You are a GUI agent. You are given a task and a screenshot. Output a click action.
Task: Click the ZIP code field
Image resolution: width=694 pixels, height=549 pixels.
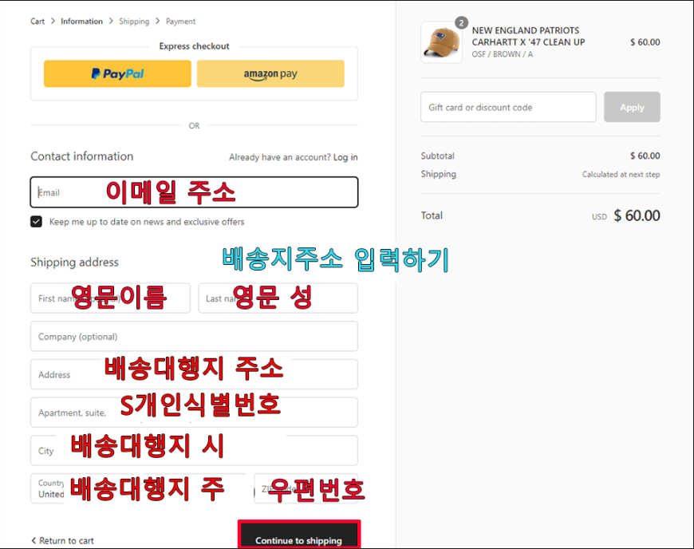pos(306,488)
